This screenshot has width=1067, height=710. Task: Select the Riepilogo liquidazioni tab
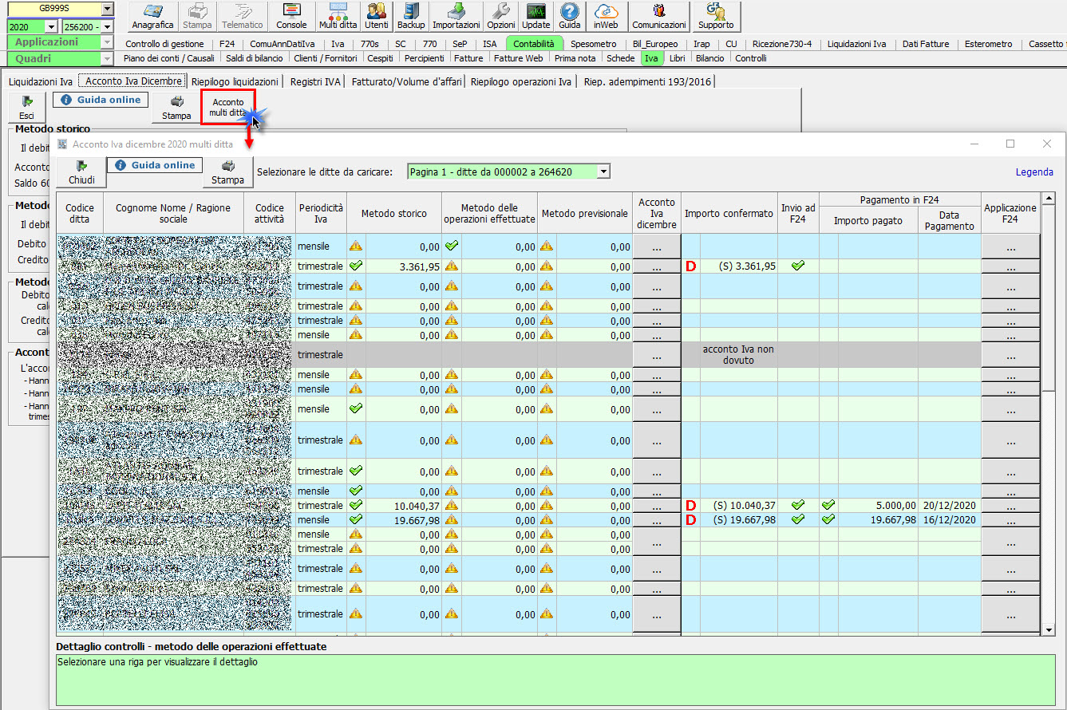pos(235,81)
